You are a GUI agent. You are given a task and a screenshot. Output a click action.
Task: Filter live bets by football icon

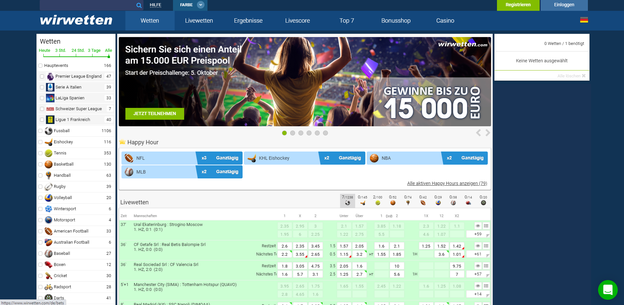(347, 200)
